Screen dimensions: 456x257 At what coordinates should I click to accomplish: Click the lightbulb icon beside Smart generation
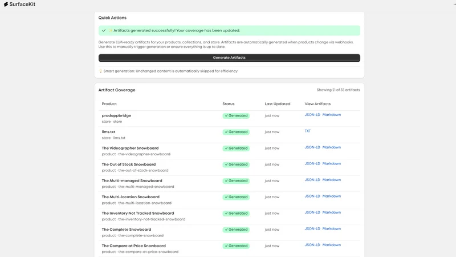point(101,71)
